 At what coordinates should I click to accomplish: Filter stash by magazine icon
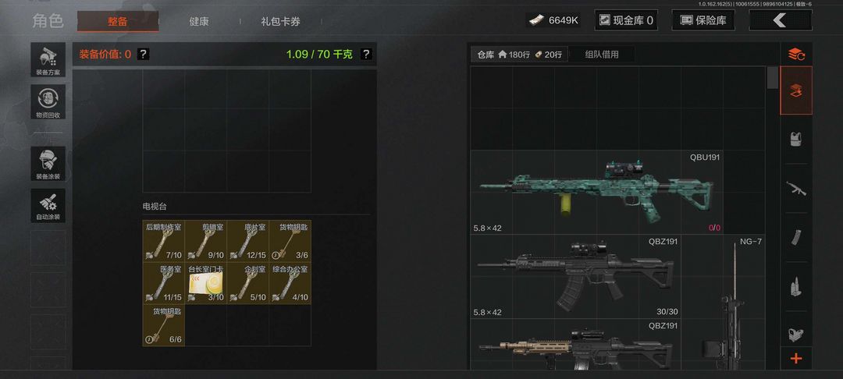[x=796, y=237]
